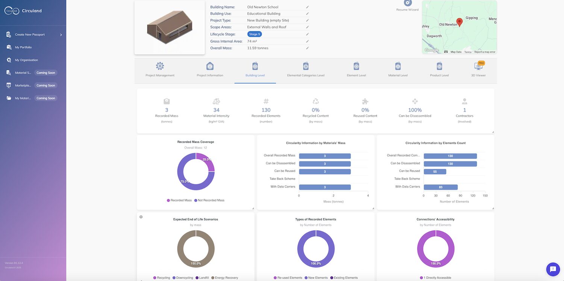Open the chat support bubble icon
564x281 pixels.
pyautogui.click(x=553, y=269)
